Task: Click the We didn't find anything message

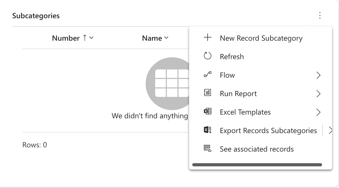Action: pyautogui.click(x=150, y=116)
